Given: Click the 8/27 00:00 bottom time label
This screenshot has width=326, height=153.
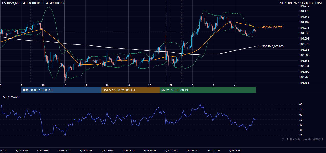Looking at the screenshot, I should pyautogui.click(x=192, y=151).
